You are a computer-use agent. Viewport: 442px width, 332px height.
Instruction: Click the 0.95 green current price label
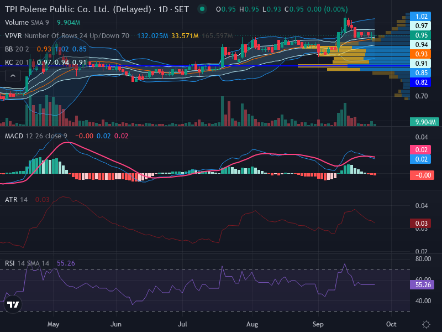pyautogui.click(x=420, y=35)
